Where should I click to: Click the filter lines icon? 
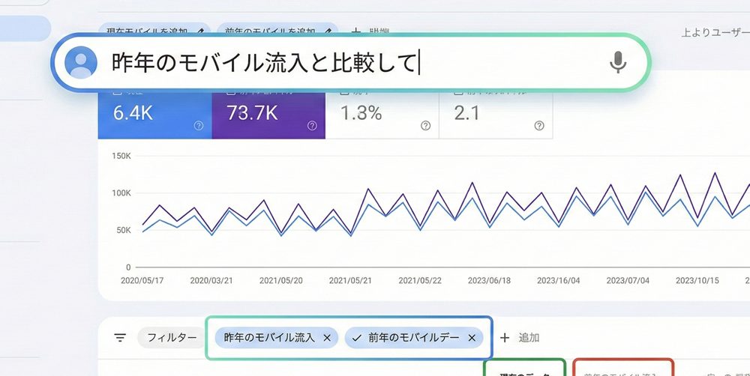120,338
